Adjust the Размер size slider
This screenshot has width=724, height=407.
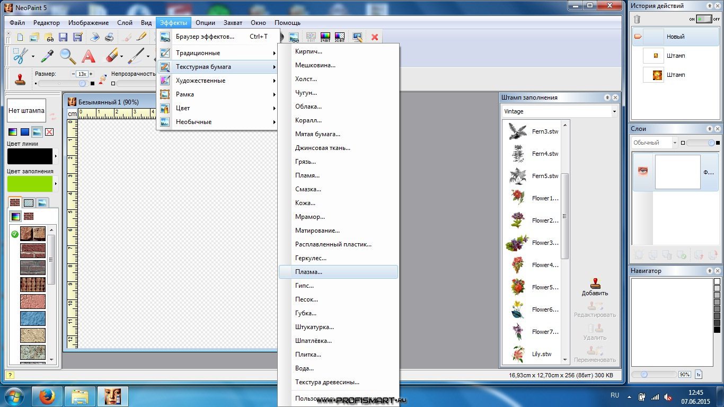coord(82,84)
